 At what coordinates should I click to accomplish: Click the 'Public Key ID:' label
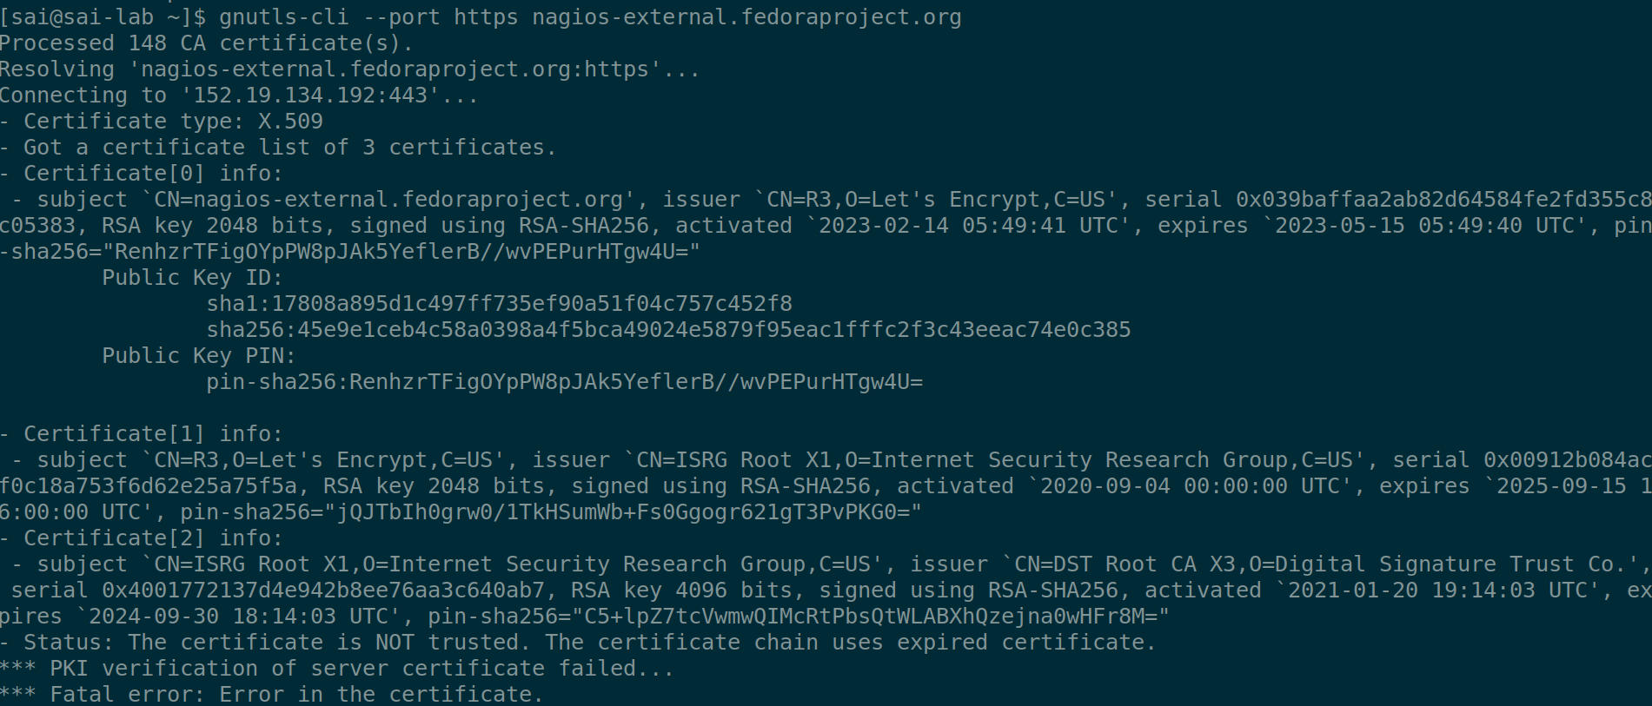(x=193, y=278)
